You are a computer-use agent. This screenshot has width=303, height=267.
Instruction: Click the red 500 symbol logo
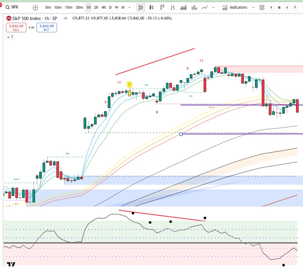[9, 18]
